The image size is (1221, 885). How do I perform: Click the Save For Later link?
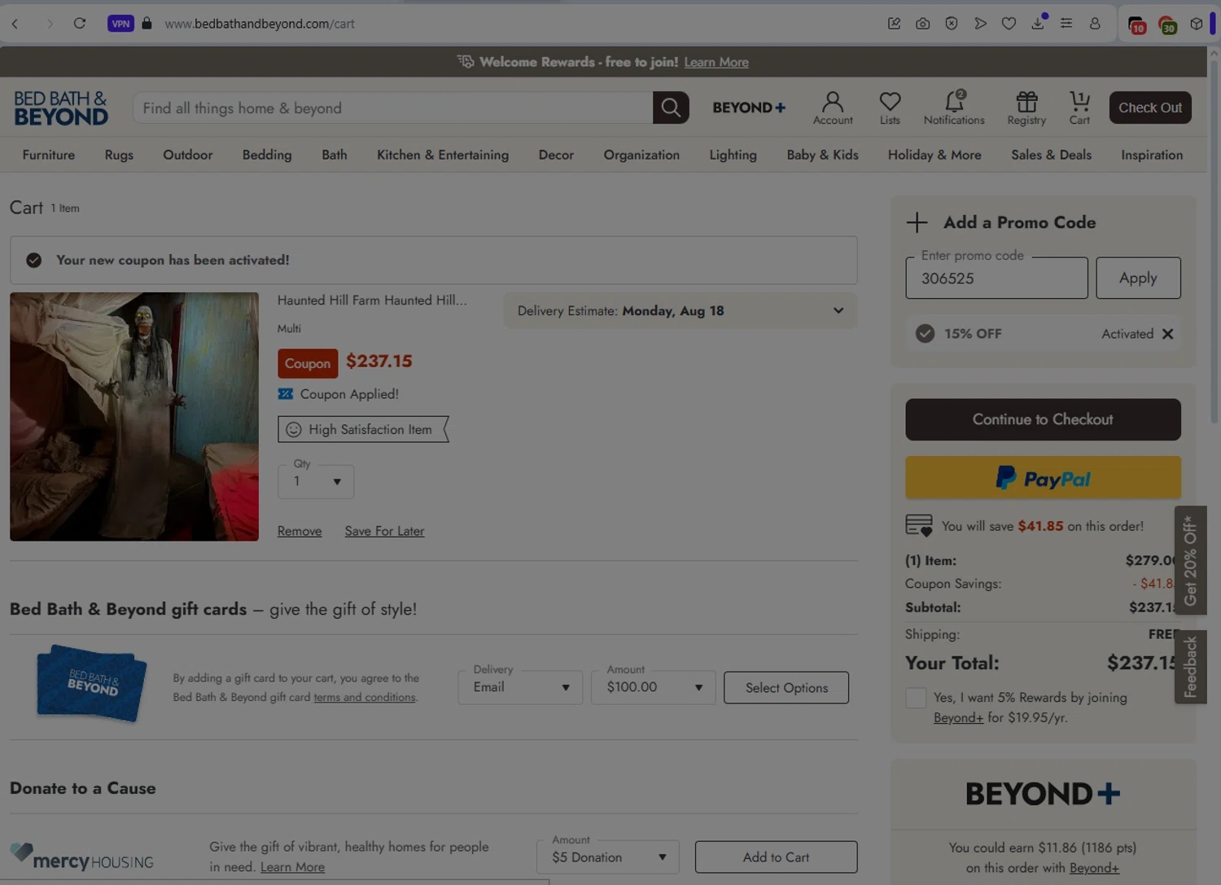tap(384, 531)
